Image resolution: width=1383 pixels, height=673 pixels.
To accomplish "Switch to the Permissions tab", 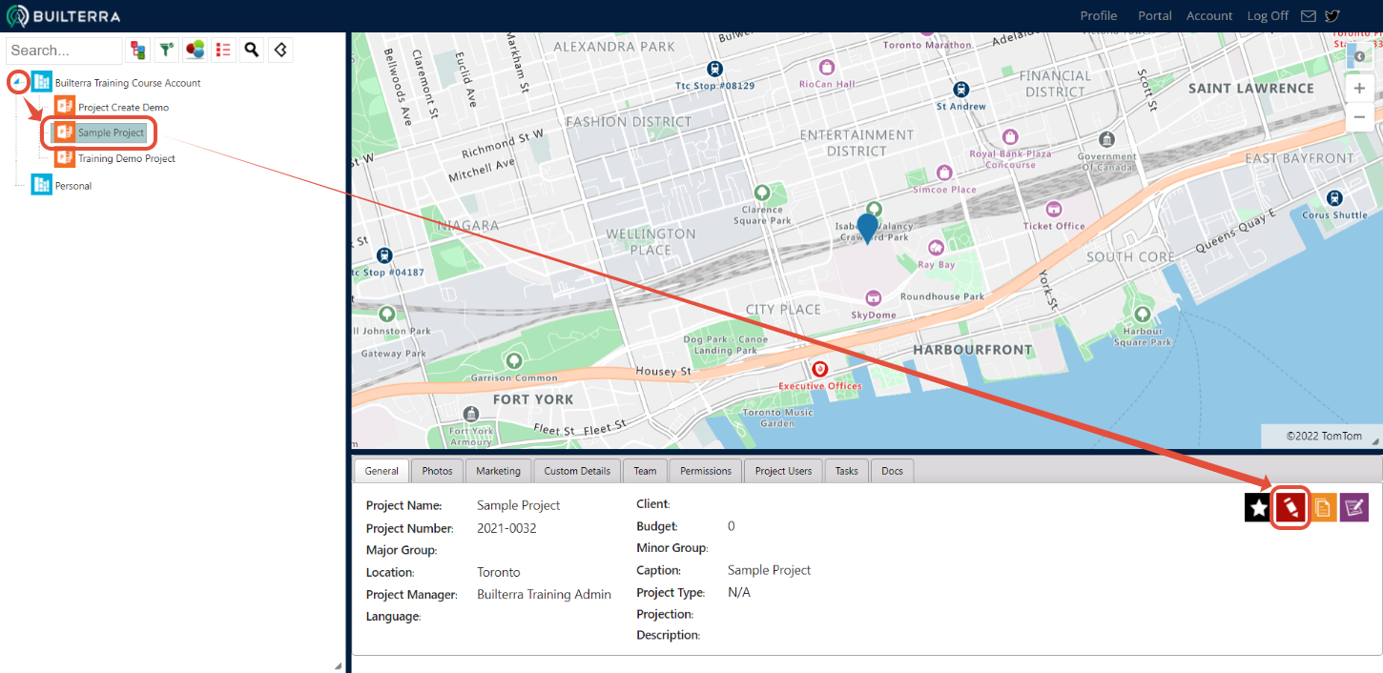I will click(706, 471).
